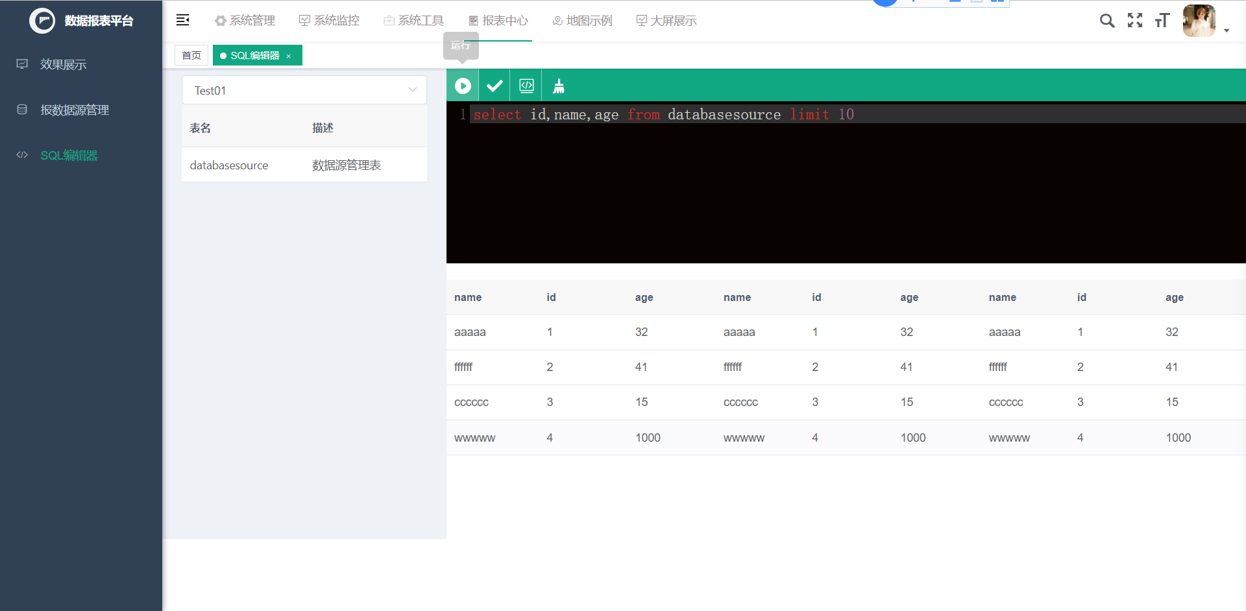Open the SQL编辑器 sidebar entry
Viewport: 1246px width, 611px height.
coord(68,155)
